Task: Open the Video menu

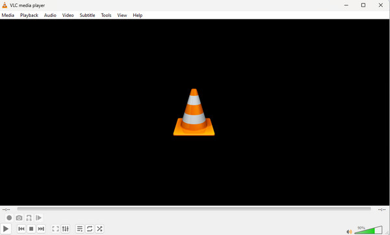Action: click(x=68, y=15)
